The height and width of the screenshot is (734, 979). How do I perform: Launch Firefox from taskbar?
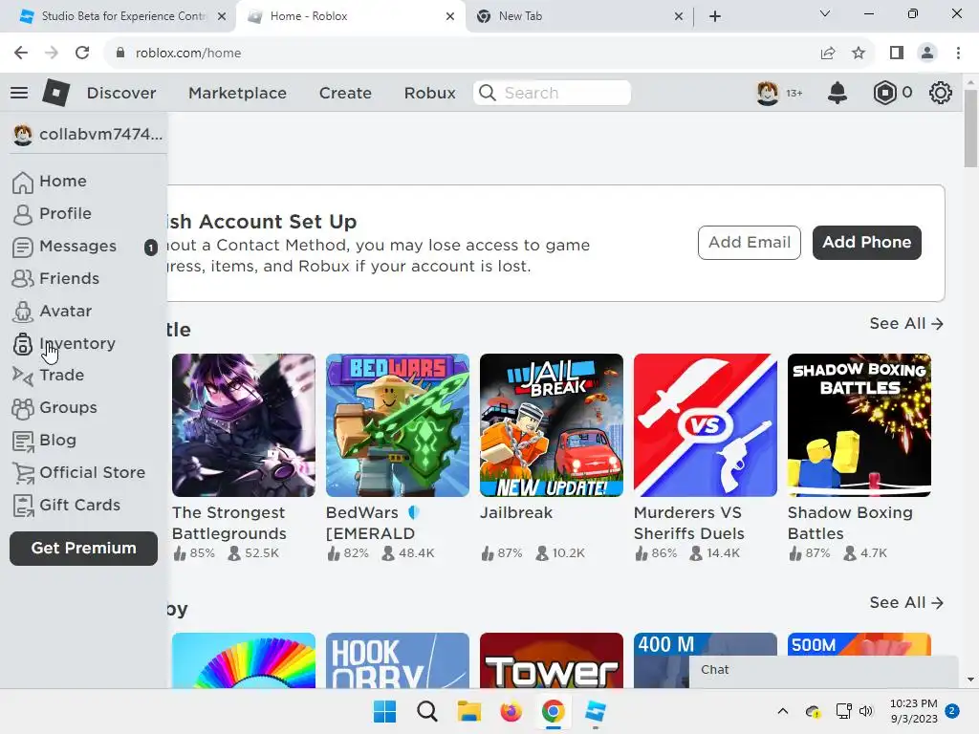point(511,711)
